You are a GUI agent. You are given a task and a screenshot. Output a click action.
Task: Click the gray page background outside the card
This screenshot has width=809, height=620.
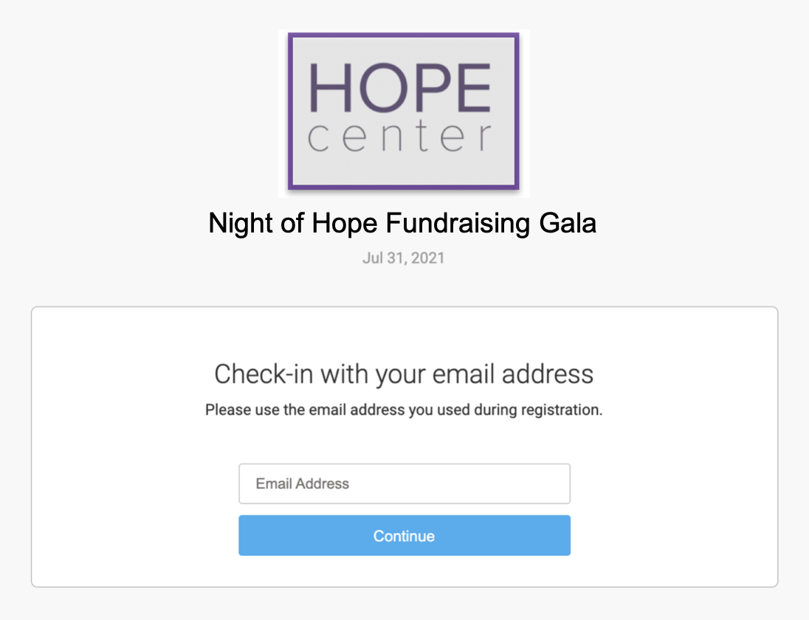(x=111, y=148)
